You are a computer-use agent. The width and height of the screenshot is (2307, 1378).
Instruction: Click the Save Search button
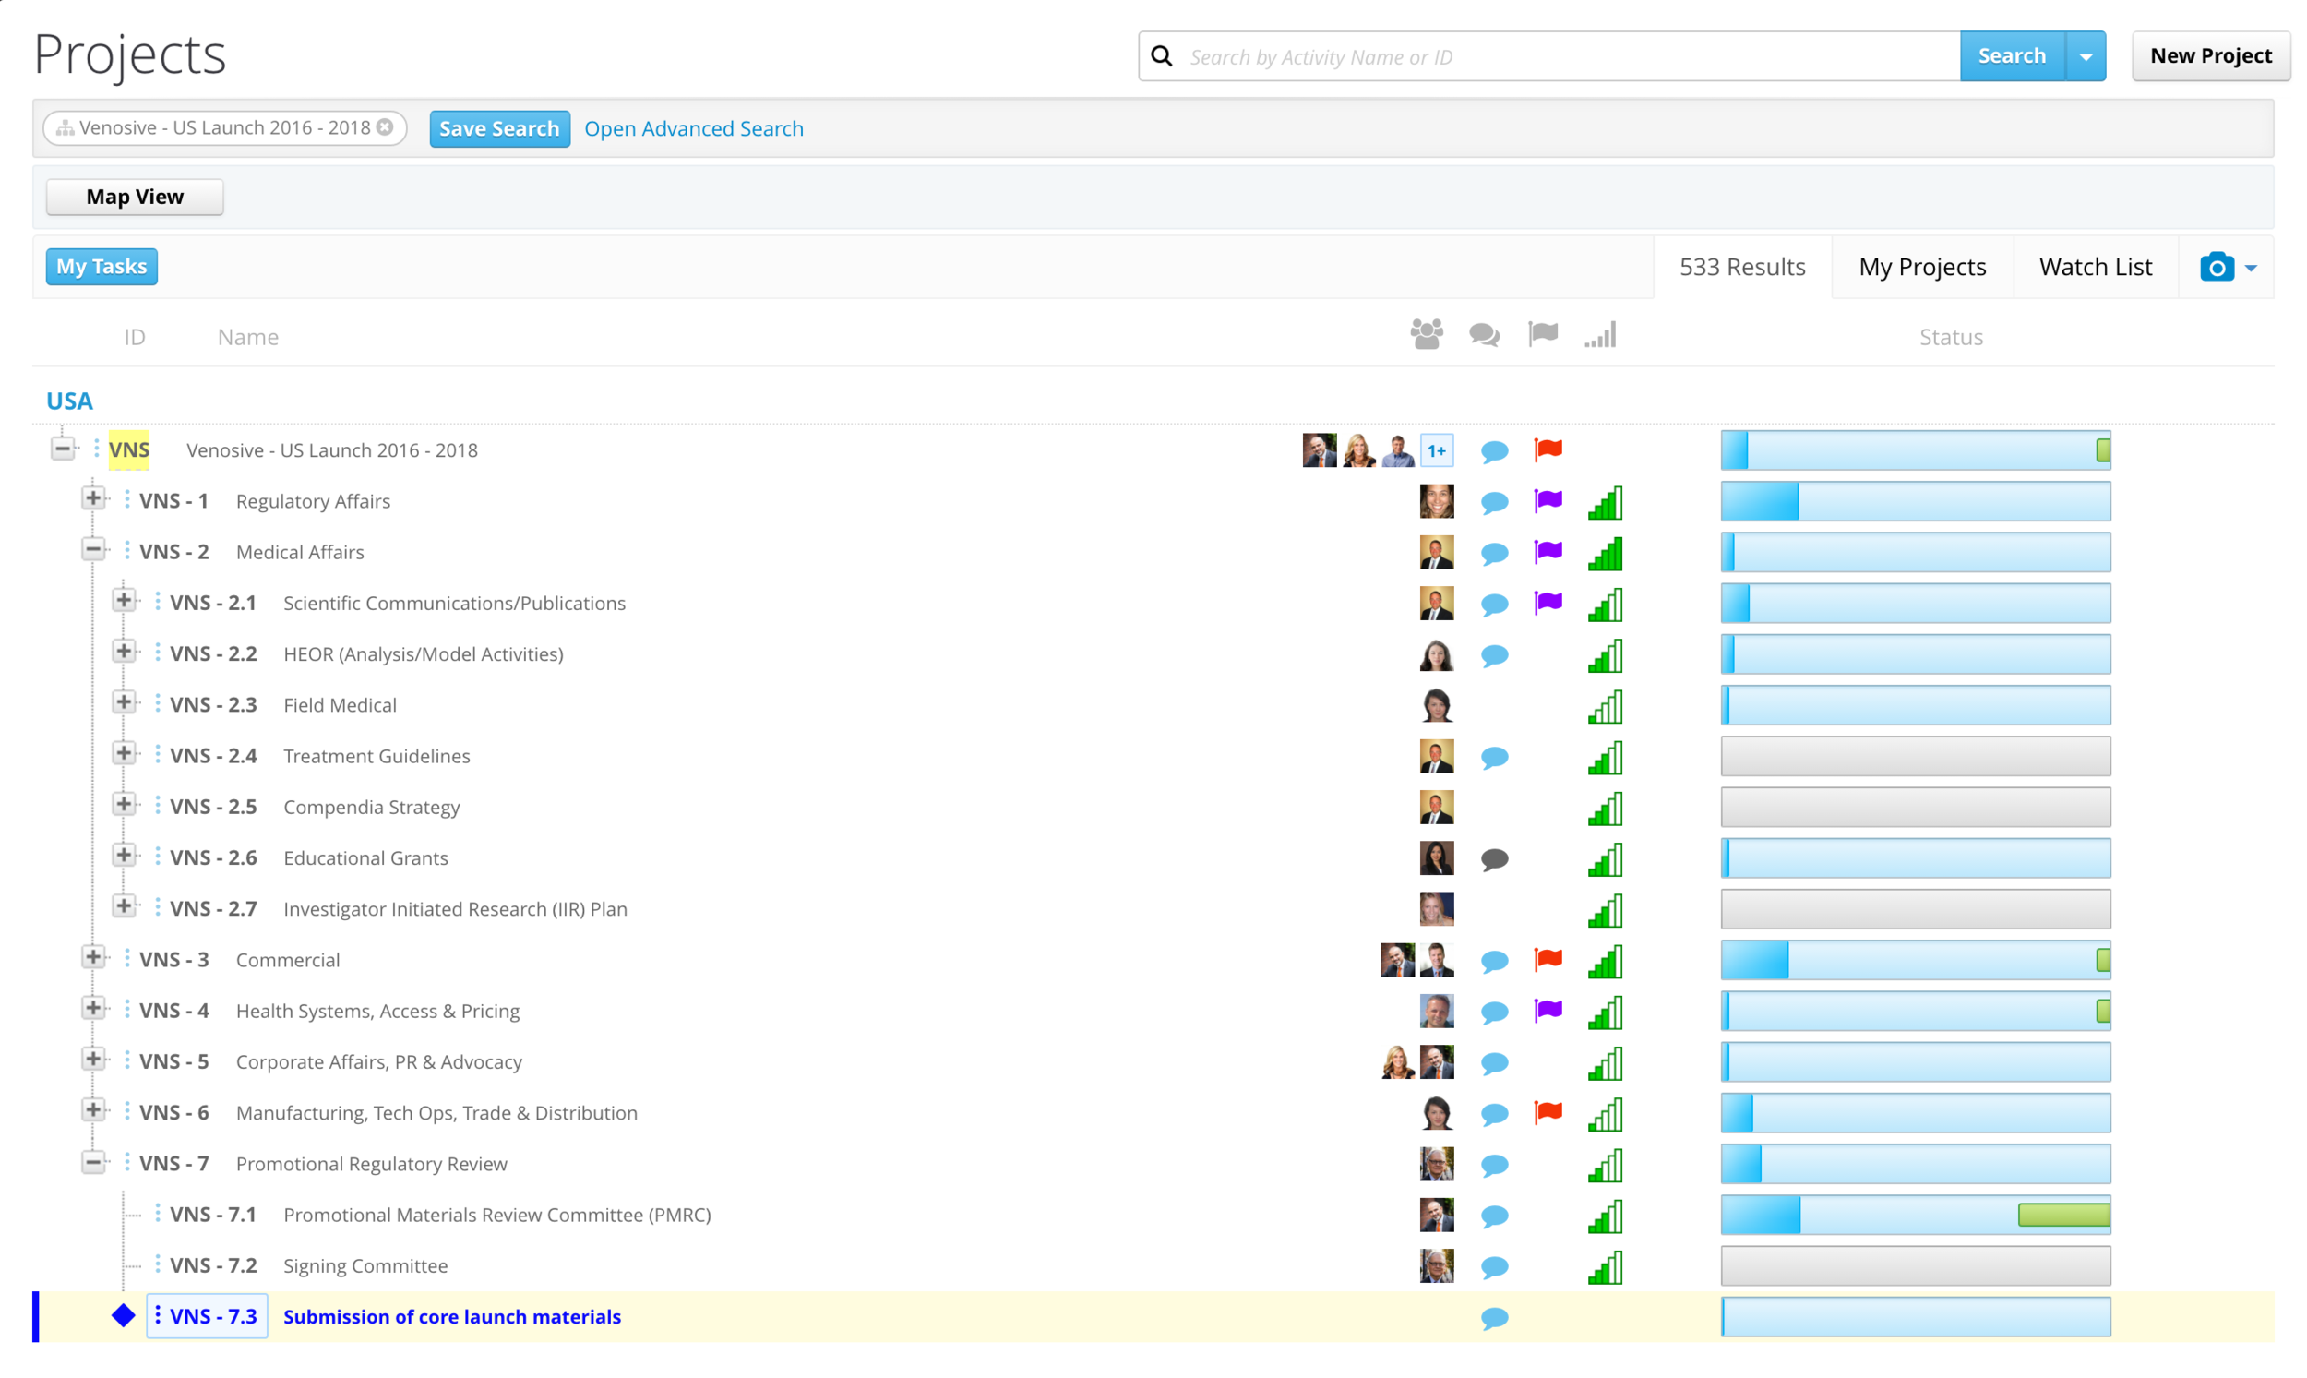[x=499, y=129]
